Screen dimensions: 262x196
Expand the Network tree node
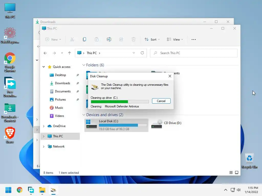(x=43, y=146)
